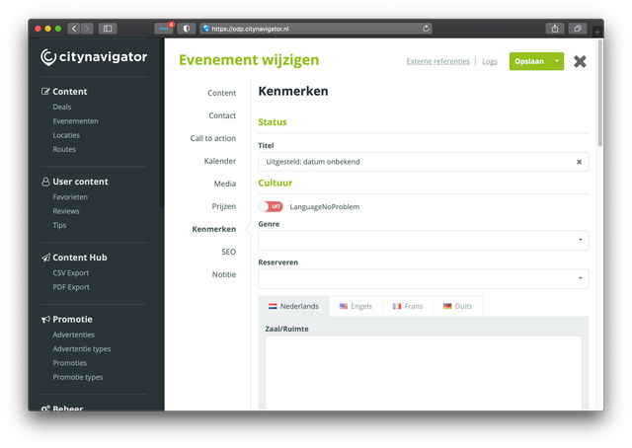Open Advertentie types under Promotie

pyautogui.click(x=81, y=349)
